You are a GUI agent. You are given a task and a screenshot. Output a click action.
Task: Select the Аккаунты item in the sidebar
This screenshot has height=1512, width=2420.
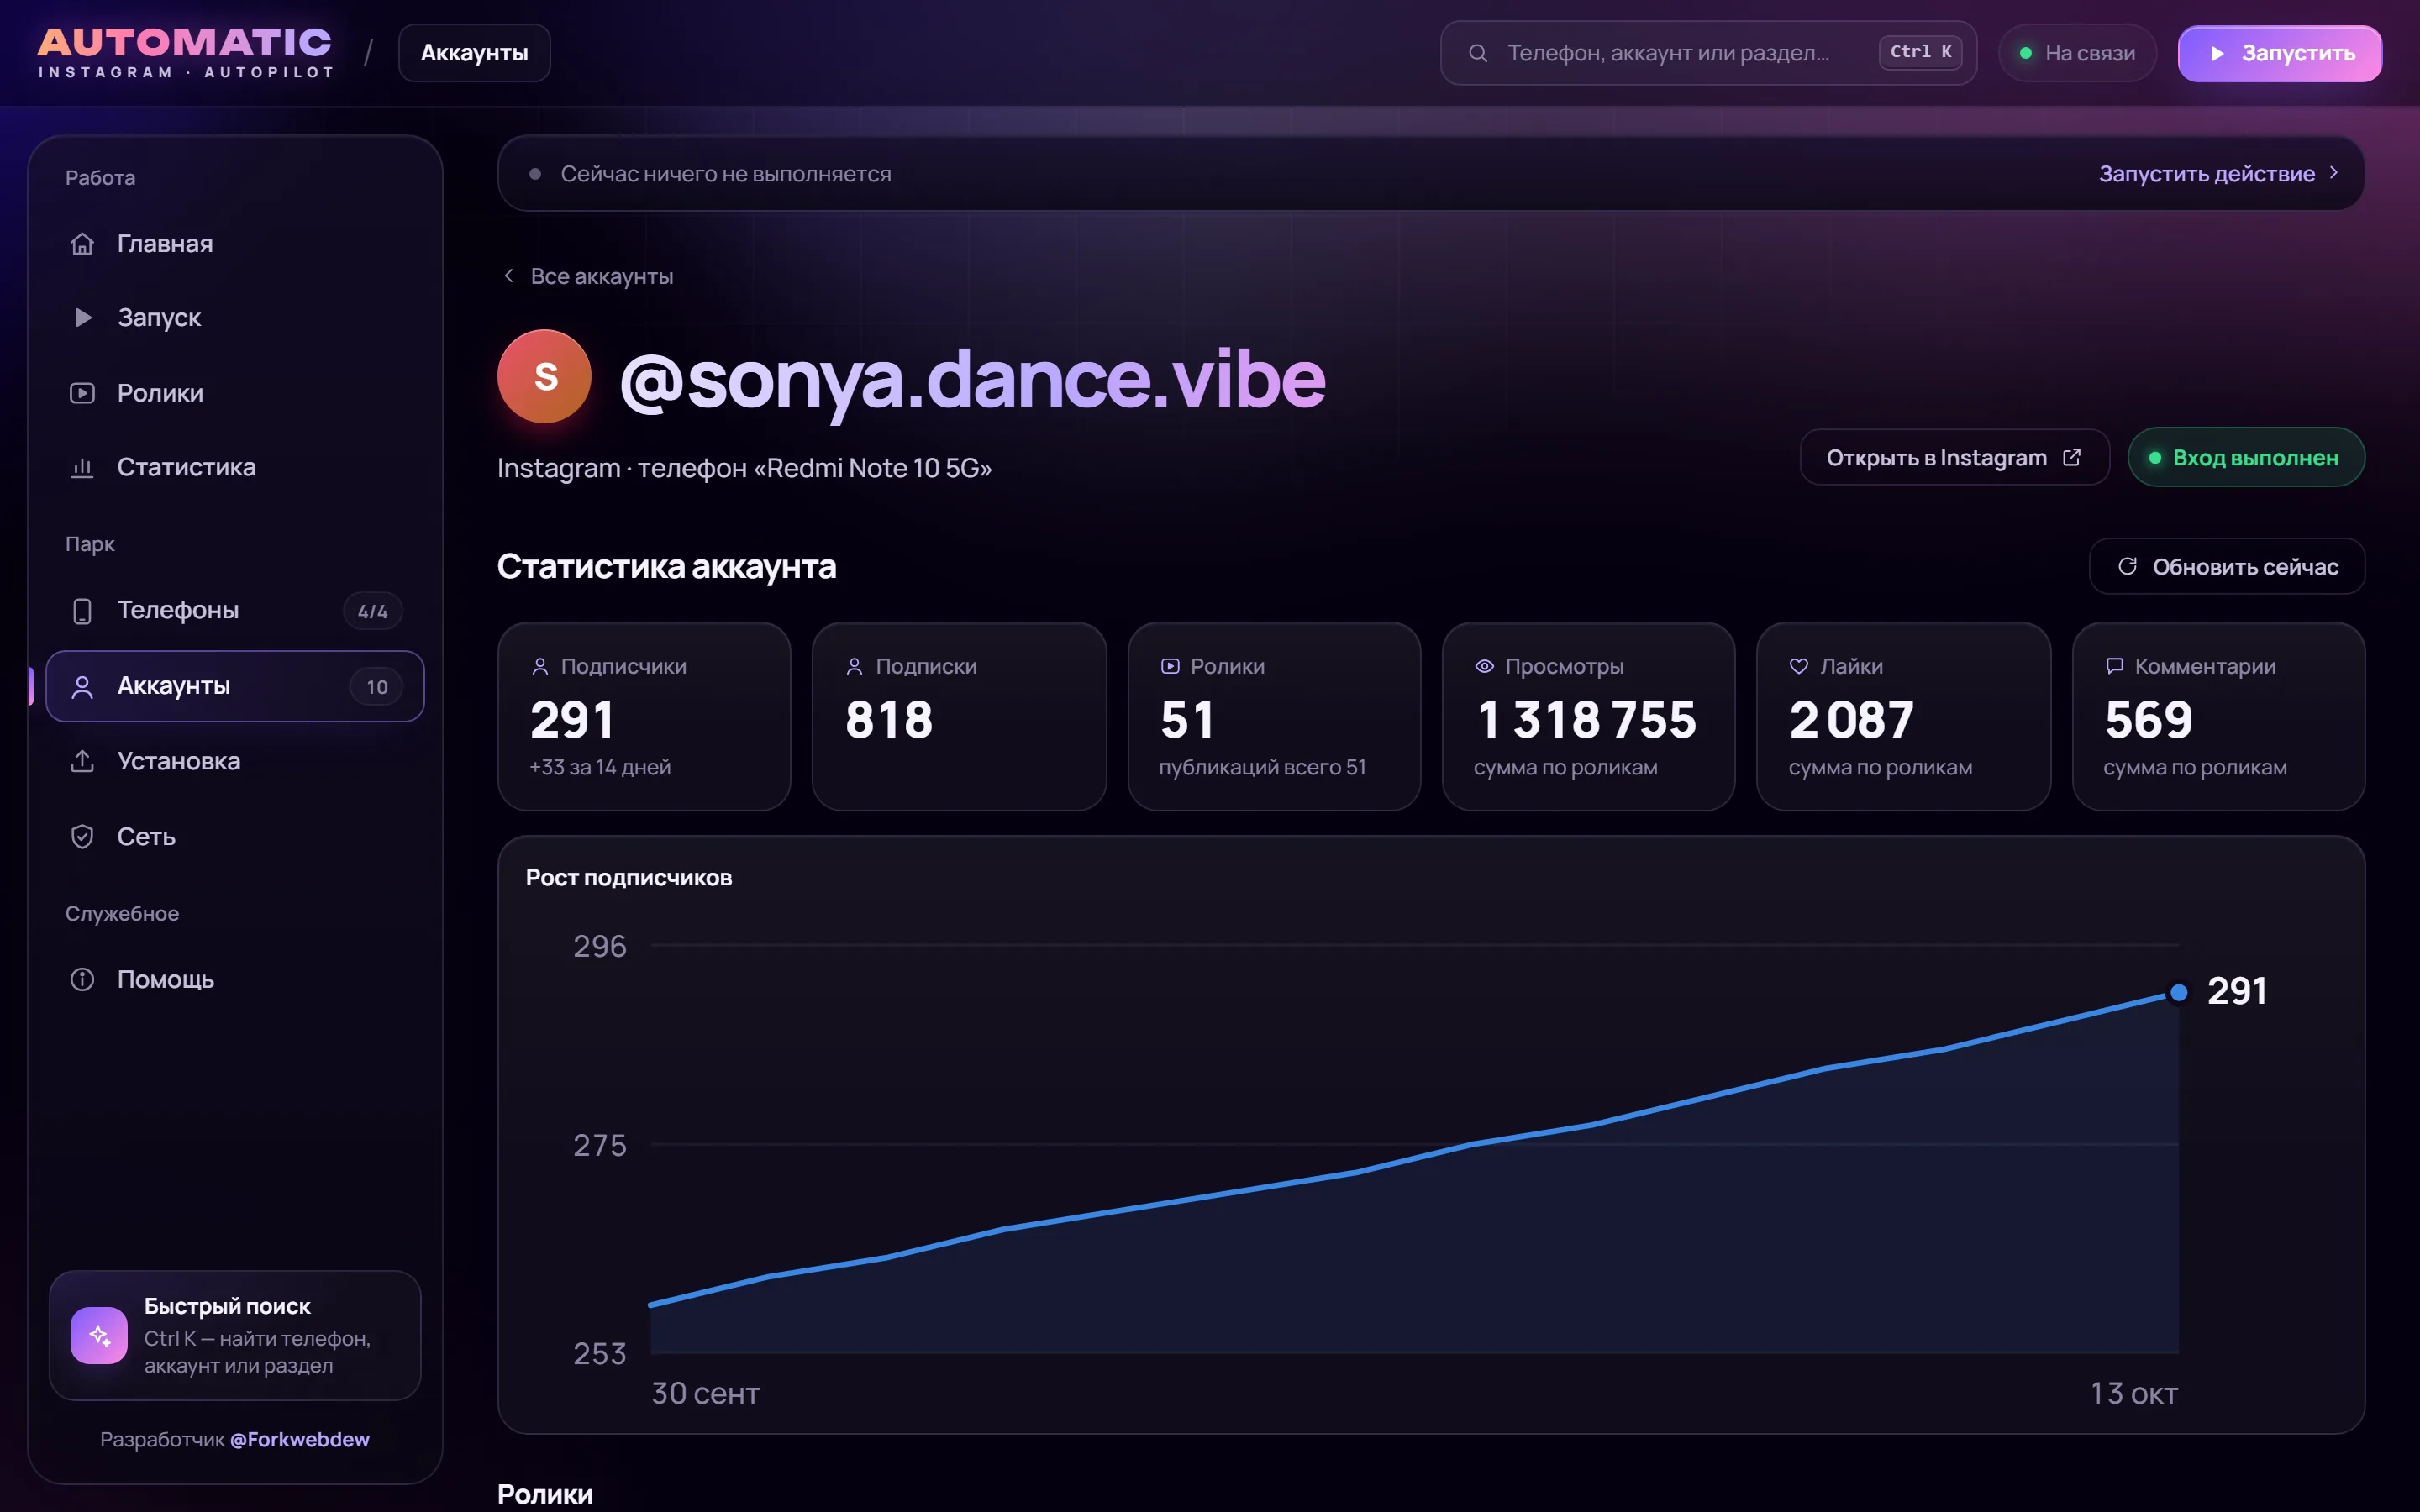235,686
